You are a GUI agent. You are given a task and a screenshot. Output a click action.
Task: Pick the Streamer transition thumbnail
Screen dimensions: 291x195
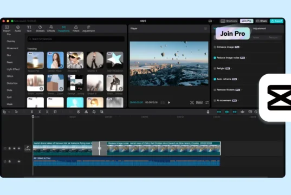(75, 60)
